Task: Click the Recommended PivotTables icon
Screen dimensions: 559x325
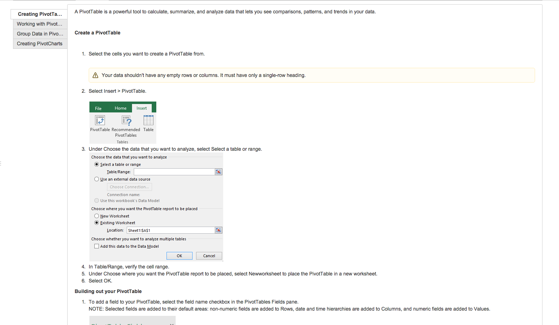Action: tap(126, 121)
